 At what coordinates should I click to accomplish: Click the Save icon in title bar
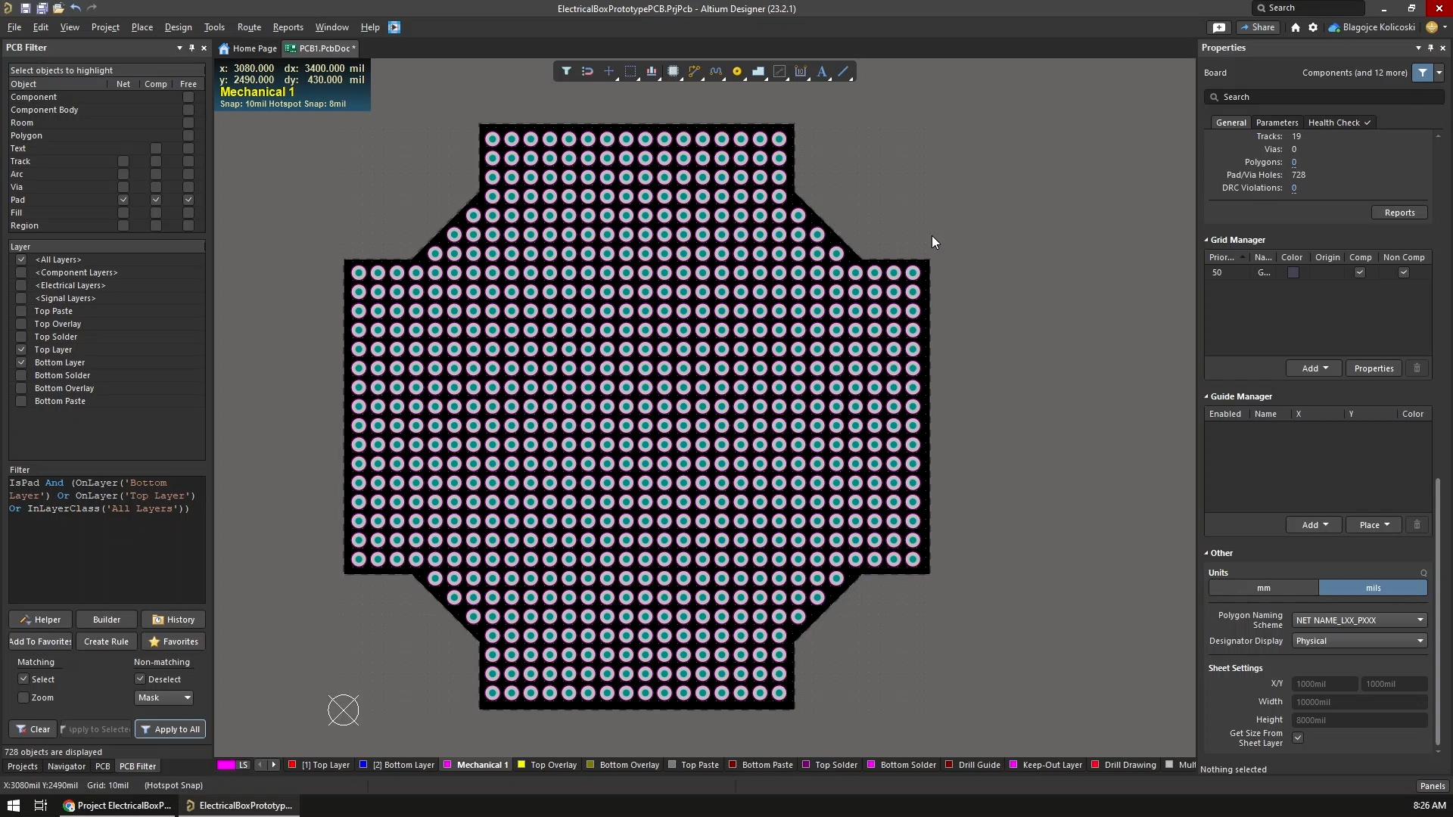25,8
